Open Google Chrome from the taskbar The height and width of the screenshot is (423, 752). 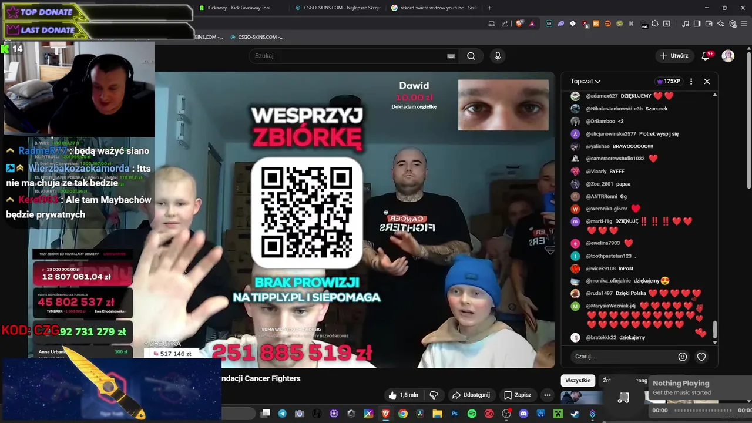403,414
